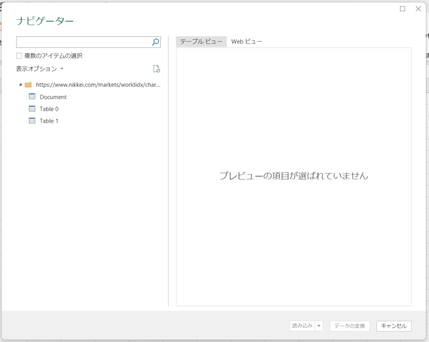Click the Document table icon
429x342 pixels.
click(x=32, y=97)
